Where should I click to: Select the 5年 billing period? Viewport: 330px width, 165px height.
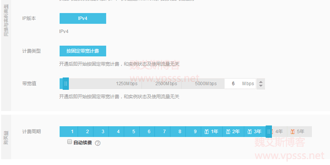coord(300,132)
